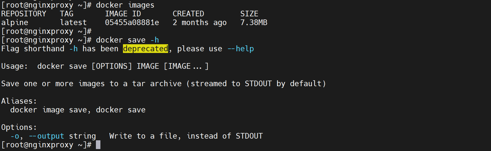
Task: Click the IMAGE ID column header
Action: (123, 14)
